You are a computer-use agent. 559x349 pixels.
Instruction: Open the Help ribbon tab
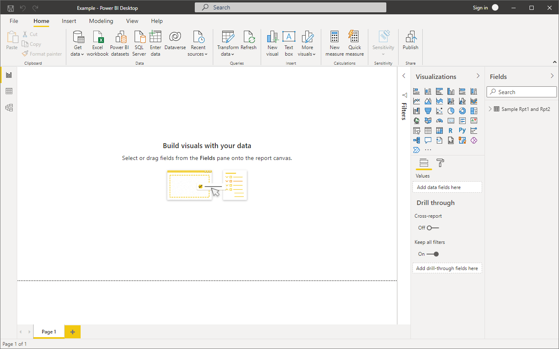pos(157,21)
